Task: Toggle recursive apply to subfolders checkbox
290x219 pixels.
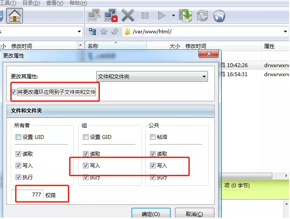Action: 14,92
